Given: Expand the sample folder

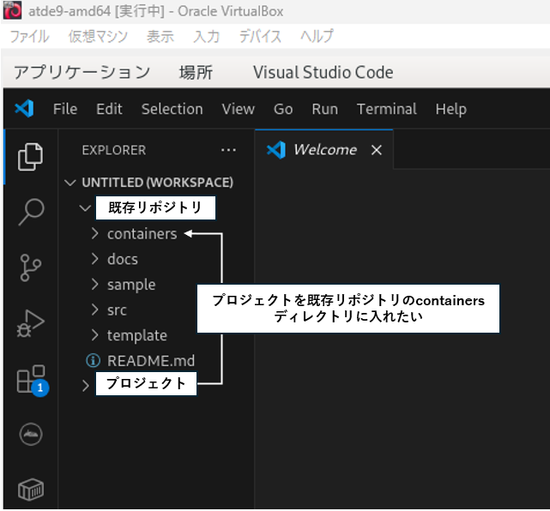Looking at the screenshot, I should tap(130, 285).
